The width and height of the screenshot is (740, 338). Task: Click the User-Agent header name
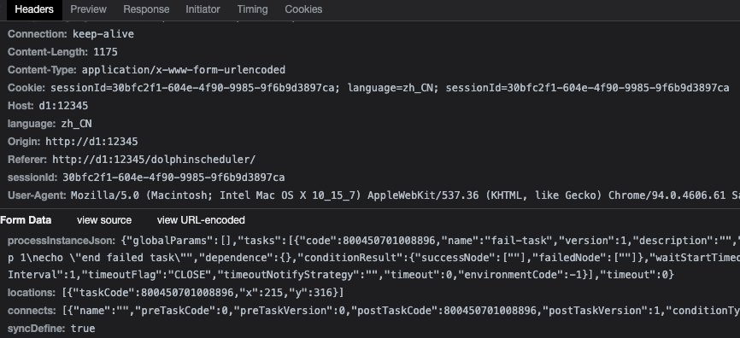click(37, 195)
